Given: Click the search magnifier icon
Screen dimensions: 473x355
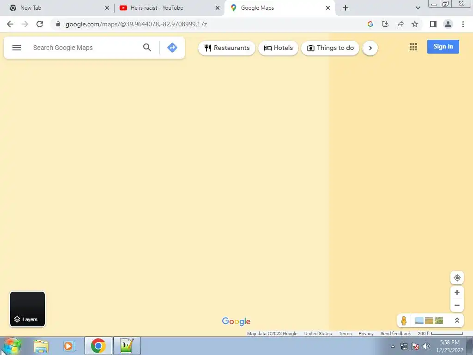Looking at the screenshot, I should (x=147, y=48).
